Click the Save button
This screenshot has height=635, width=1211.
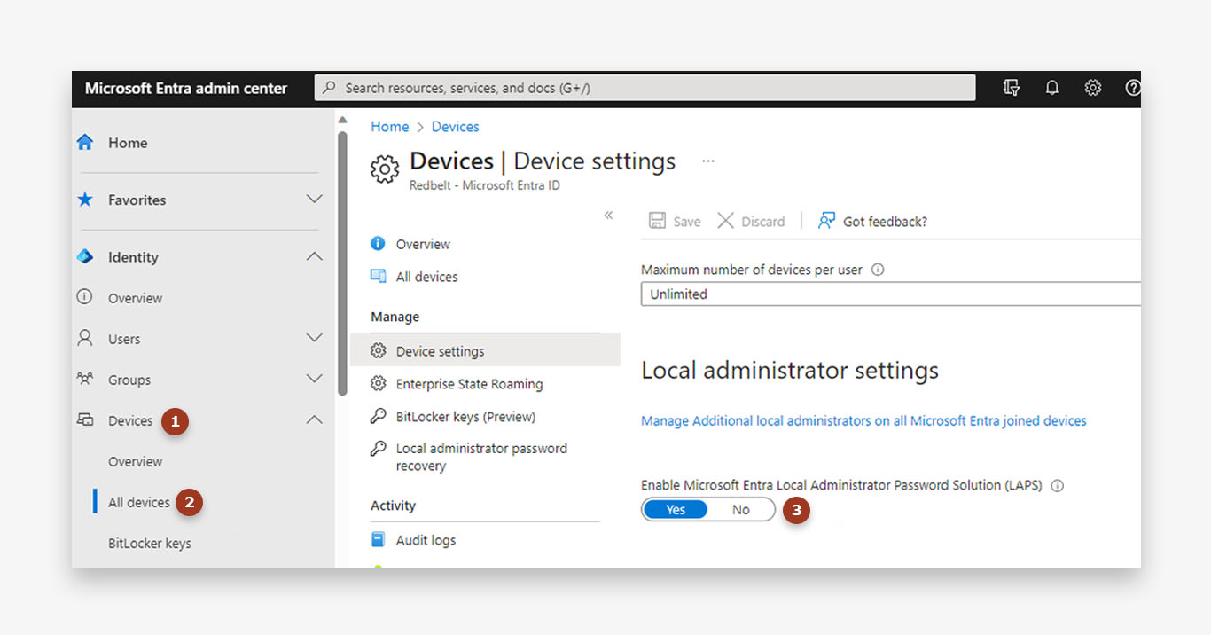point(675,221)
